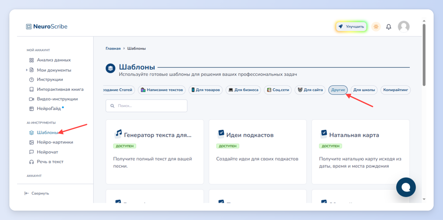The image size is (443, 220).
Task: Click scrollbar down arrow
Action: pyautogui.click(x=424, y=199)
